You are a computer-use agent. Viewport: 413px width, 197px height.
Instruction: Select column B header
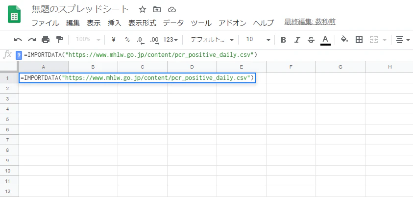tap(93, 67)
